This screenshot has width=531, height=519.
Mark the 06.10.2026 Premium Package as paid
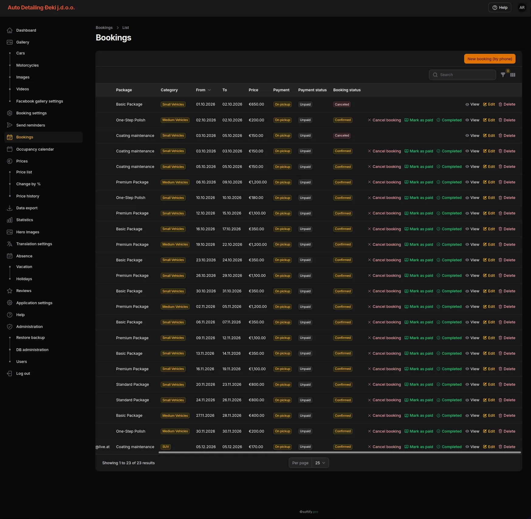point(419,182)
